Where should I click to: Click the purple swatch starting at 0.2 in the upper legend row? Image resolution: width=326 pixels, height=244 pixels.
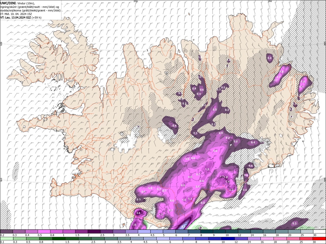coord(6,232)
